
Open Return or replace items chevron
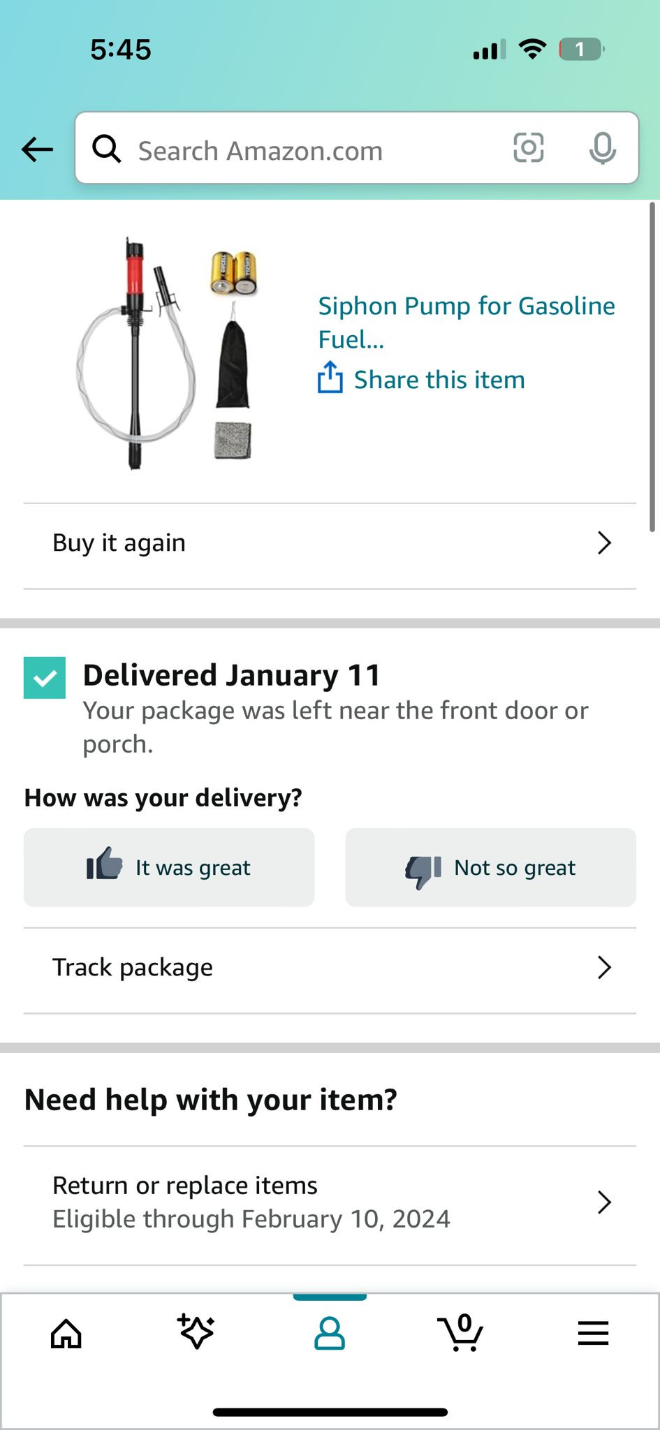(604, 1202)
